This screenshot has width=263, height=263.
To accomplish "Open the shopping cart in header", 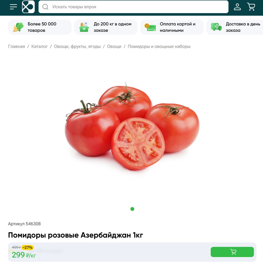I will click(251, 7).
